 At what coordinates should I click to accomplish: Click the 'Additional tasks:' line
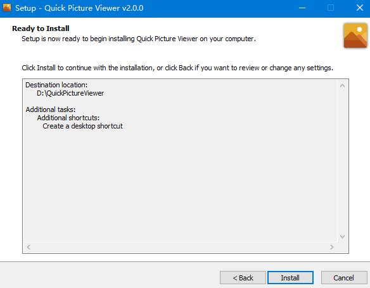51,110
